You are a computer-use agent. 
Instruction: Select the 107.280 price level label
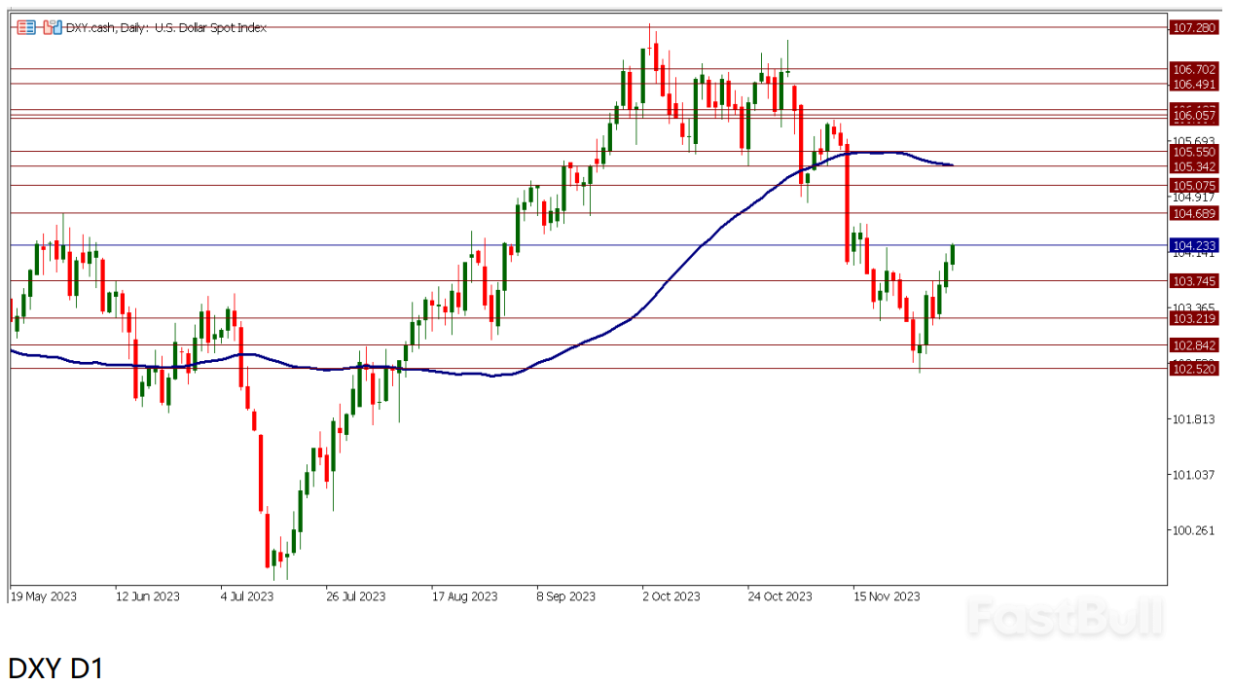(x=1194, y=27)
